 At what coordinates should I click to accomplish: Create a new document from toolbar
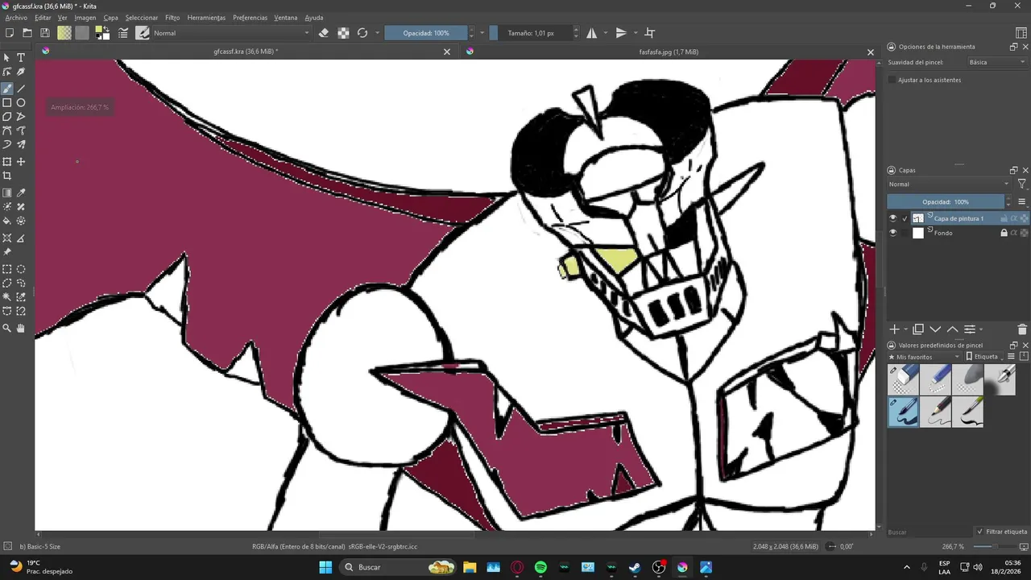point(10,33)
